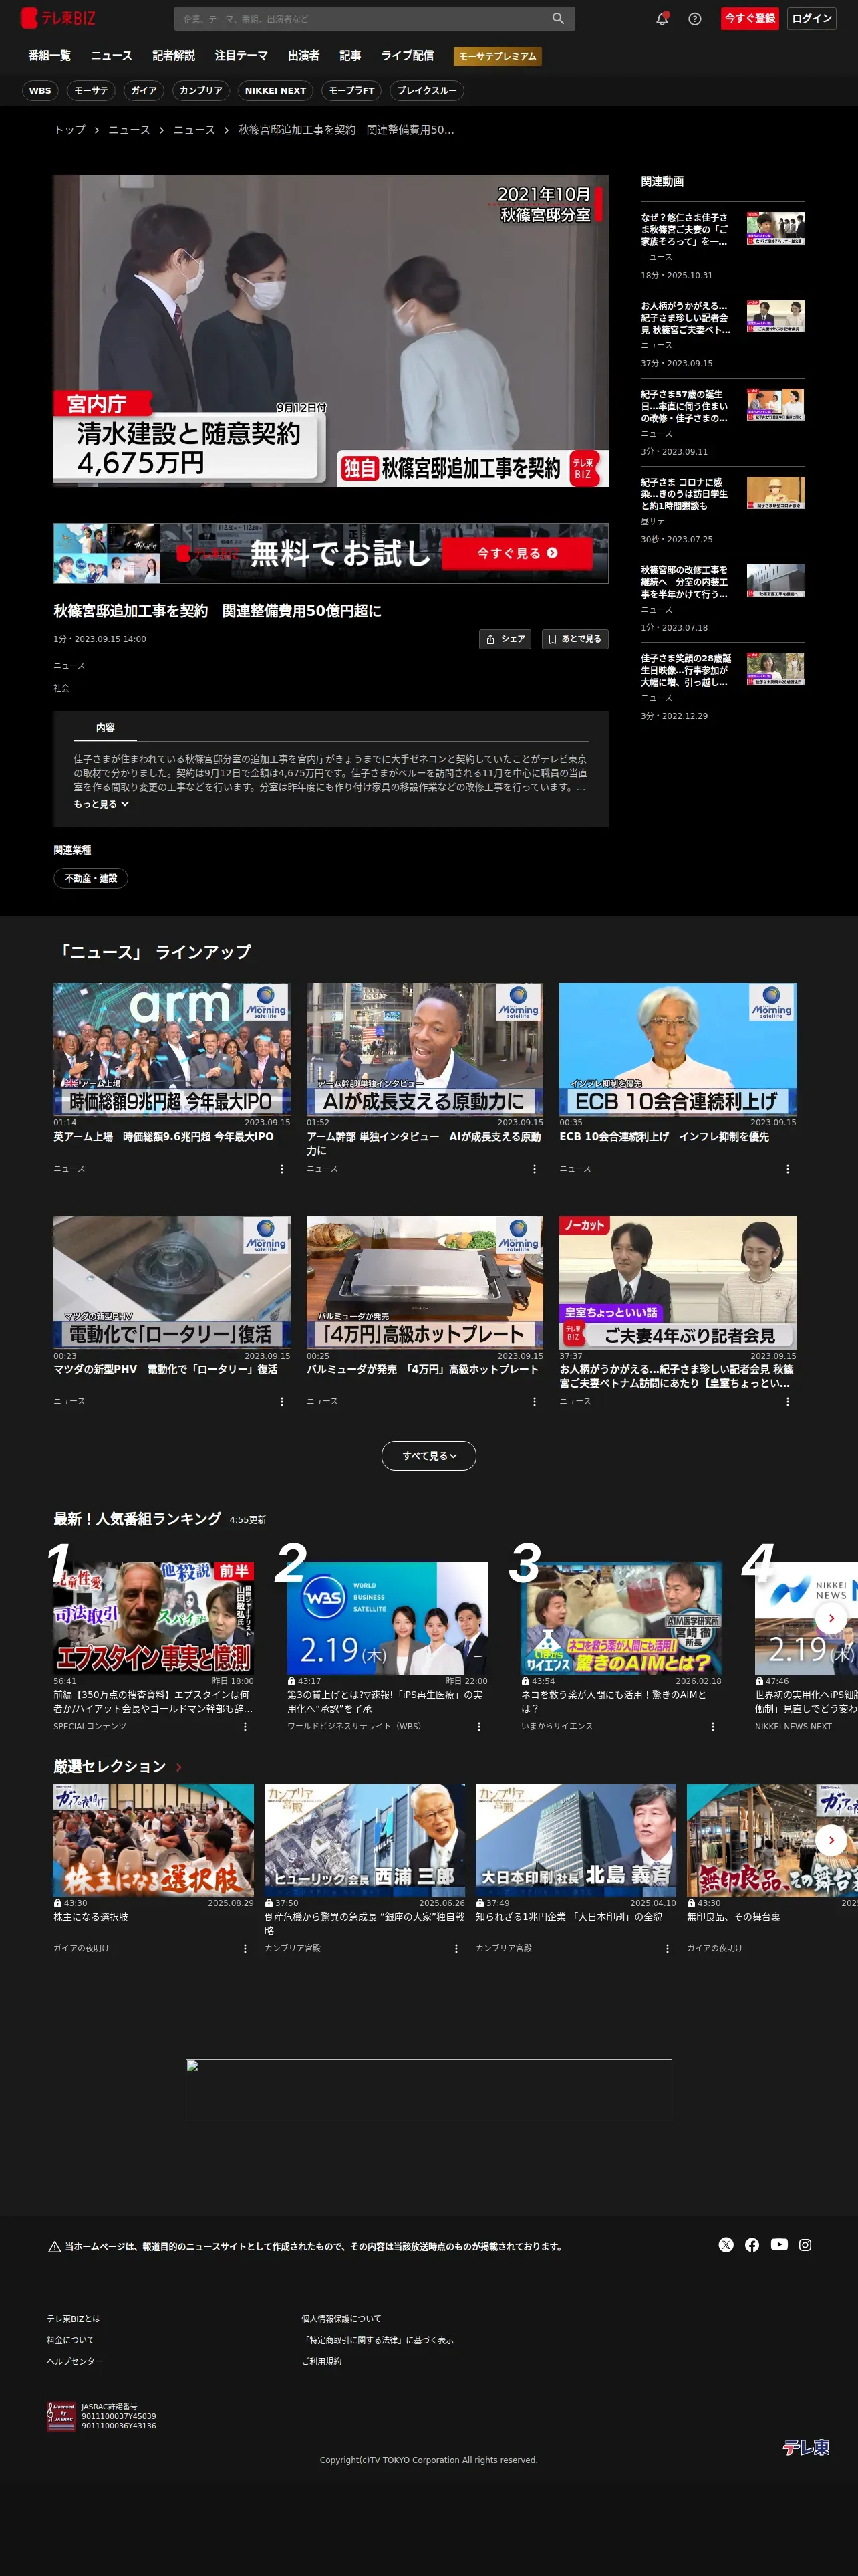The width and height of the screenshot is (858, 2576).
Task: Open three-dot menu for お人柄がうかがえる video
Action: (788, 1401)
